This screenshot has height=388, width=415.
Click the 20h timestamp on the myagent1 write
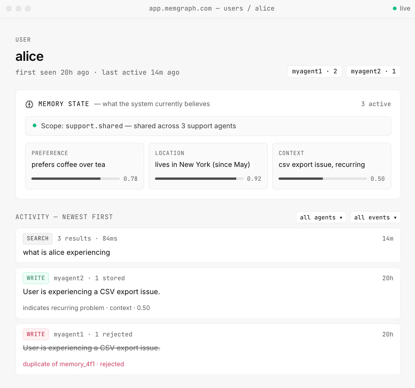(x=388, y=334)
